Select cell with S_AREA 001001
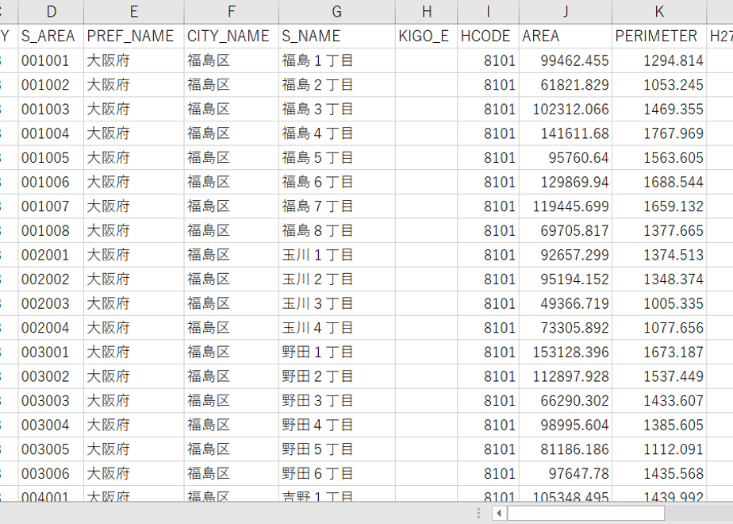The height and width of the screenshot is (524, 733). click(x=51, y=60)
